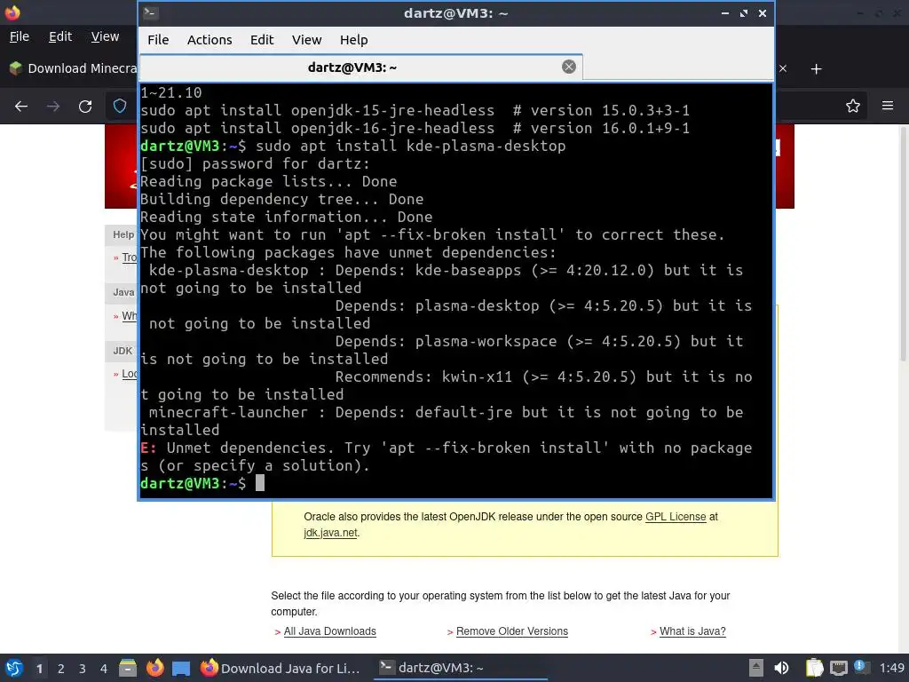Reload the page in Firefox

[x=85, y=107]
